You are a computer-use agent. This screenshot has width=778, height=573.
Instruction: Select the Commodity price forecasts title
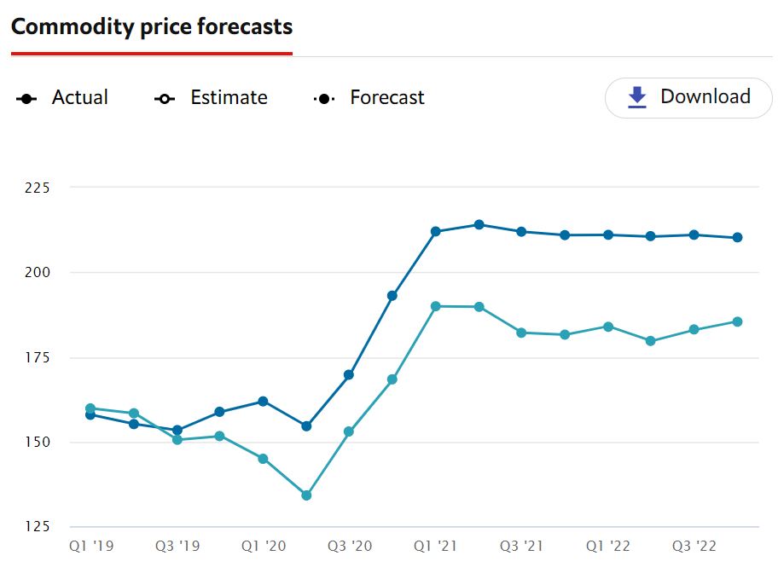point(152,26)
